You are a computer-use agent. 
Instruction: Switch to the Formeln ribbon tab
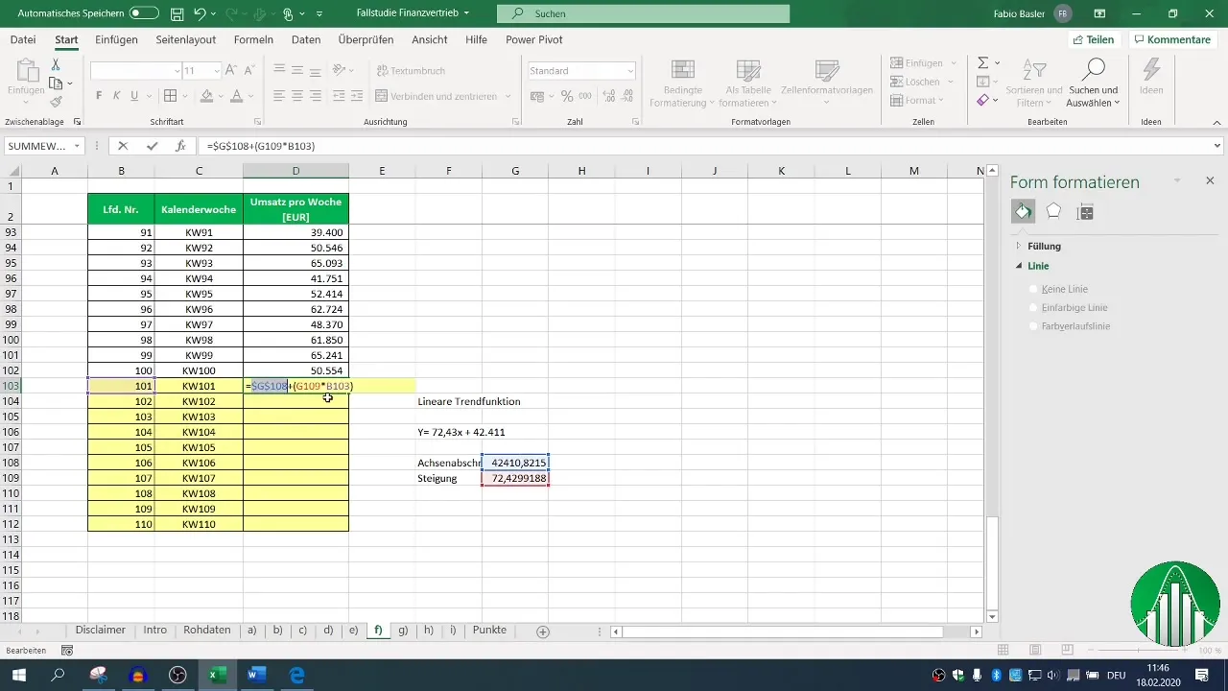pyautogui.click(x=253, y=39)
